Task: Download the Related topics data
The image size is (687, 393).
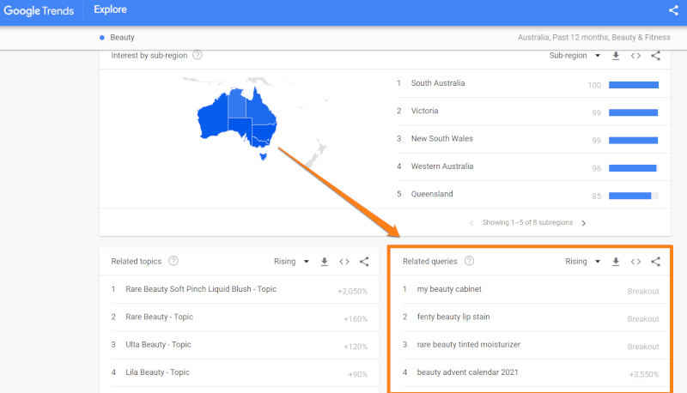Action: pos(325,262)
